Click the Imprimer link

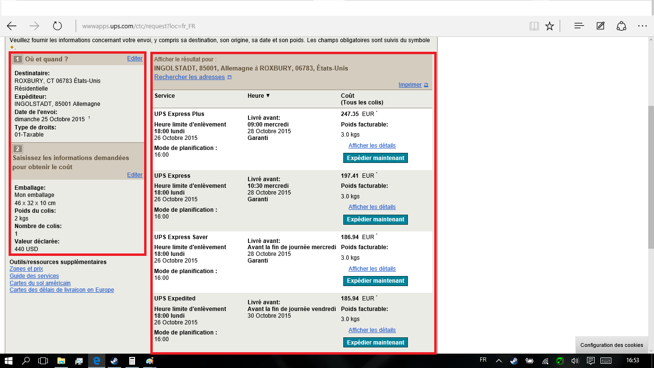pyautogui.click(x=410, y=85)
